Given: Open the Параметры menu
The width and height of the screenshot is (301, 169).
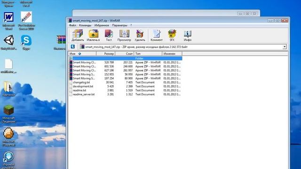Looking at the screenshot, I should (119, 25).
